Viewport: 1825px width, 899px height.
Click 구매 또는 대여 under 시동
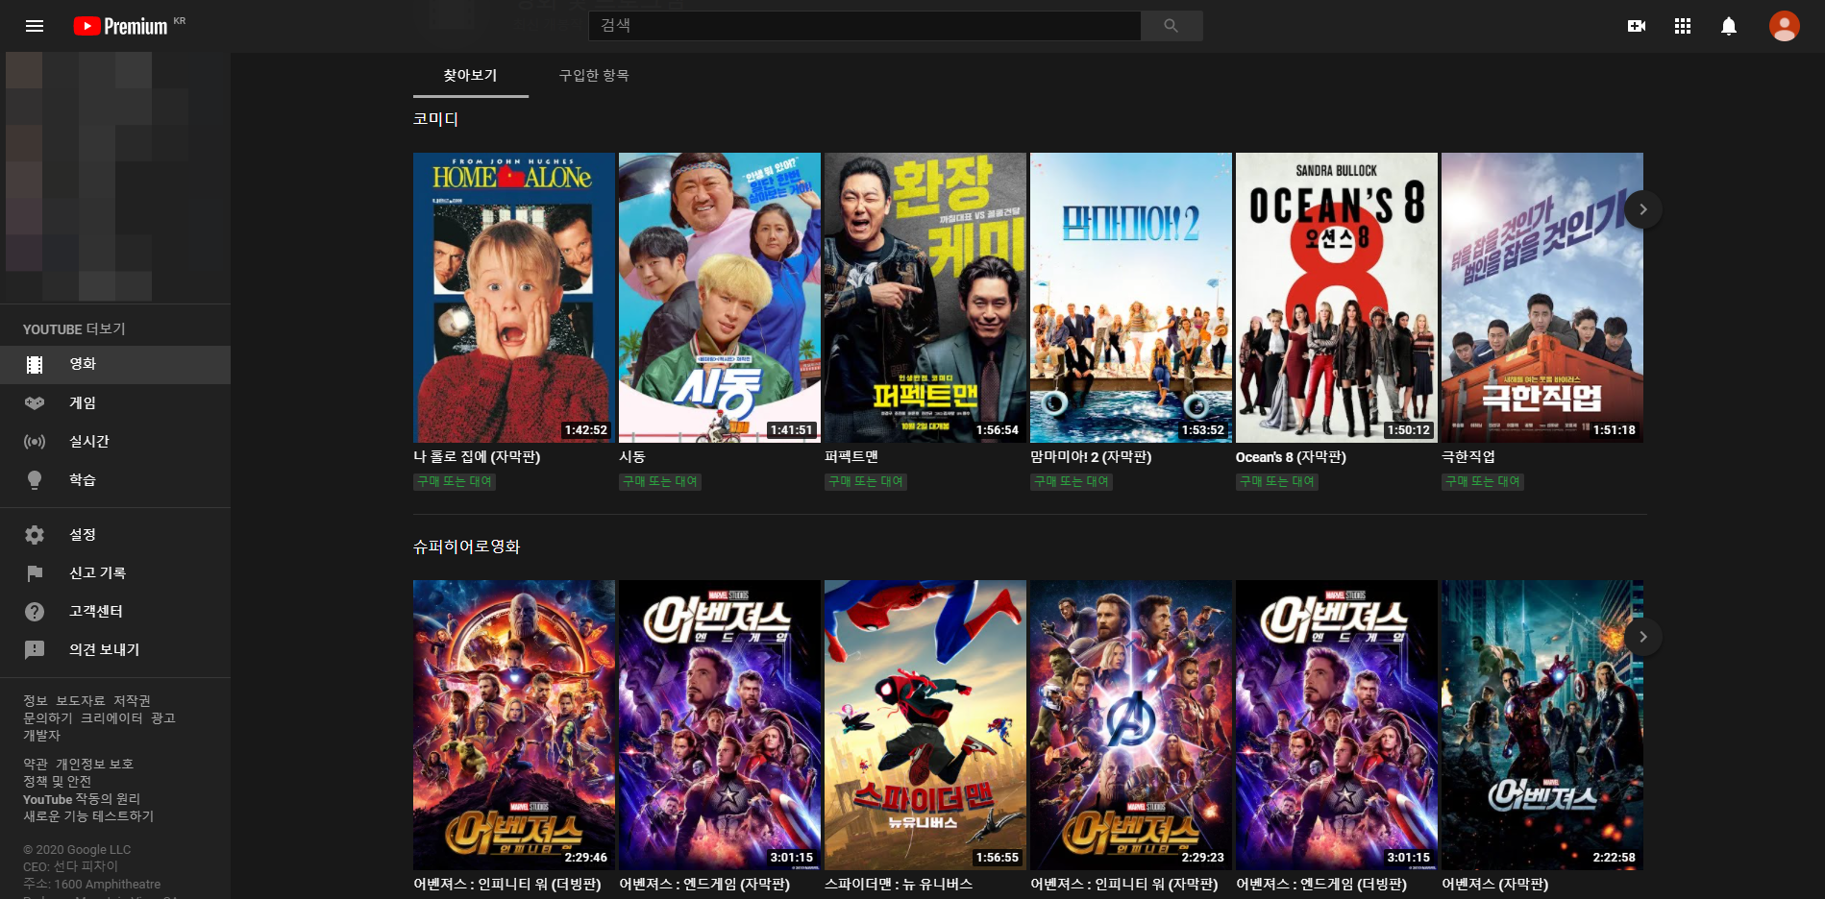(x=660, y=481)
